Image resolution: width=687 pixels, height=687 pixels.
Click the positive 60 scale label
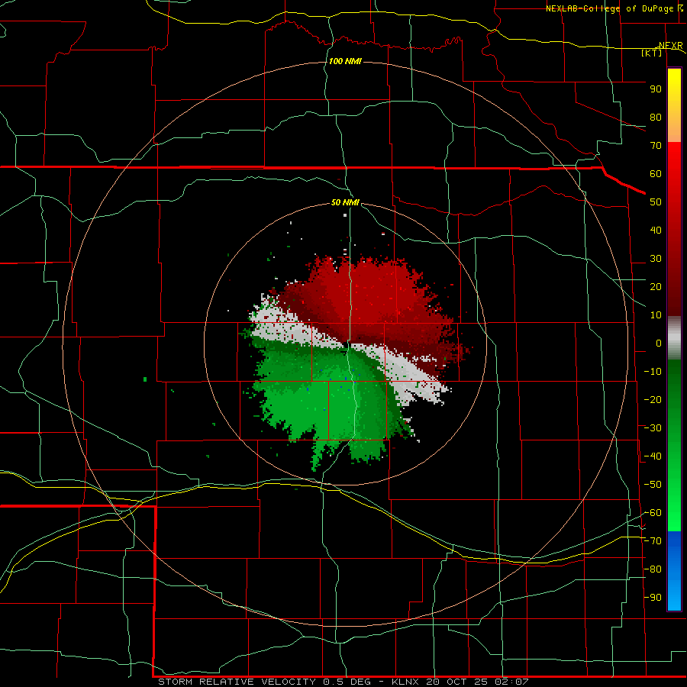pos(656,174)
